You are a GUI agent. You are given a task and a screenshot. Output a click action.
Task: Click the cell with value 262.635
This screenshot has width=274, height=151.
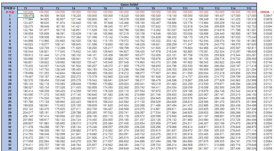(169, 98)
